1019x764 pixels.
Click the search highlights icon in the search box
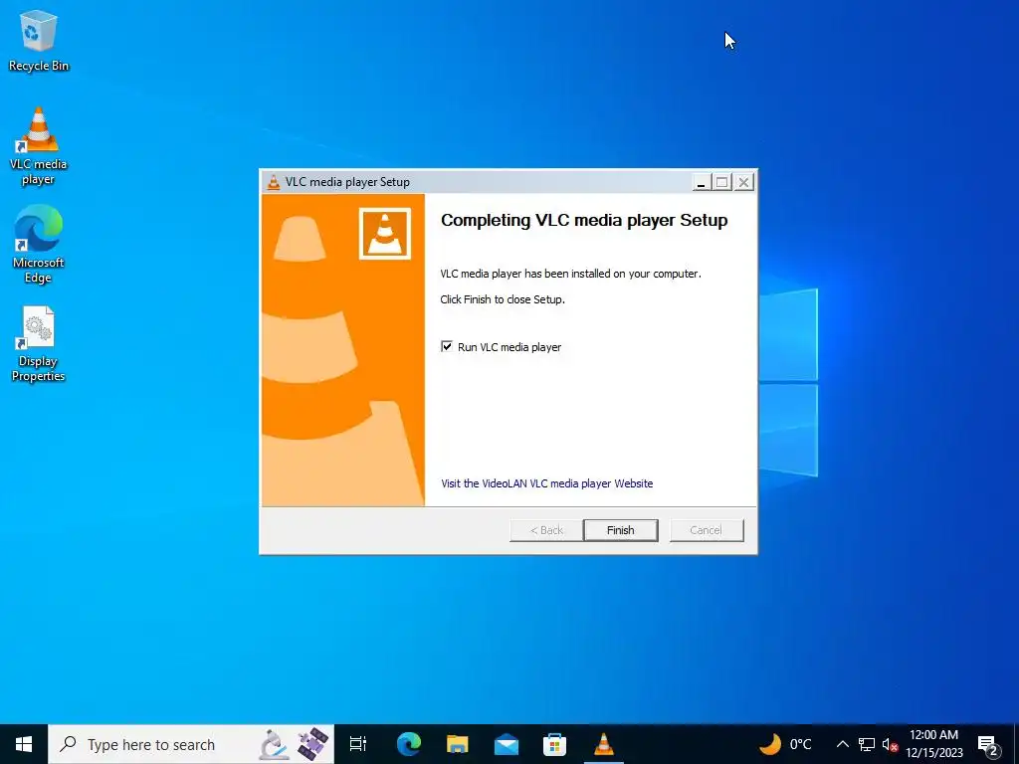[296, 744]
